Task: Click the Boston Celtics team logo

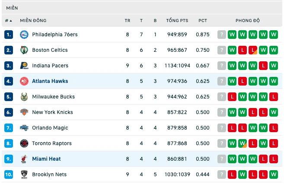Action: point(24,50)
